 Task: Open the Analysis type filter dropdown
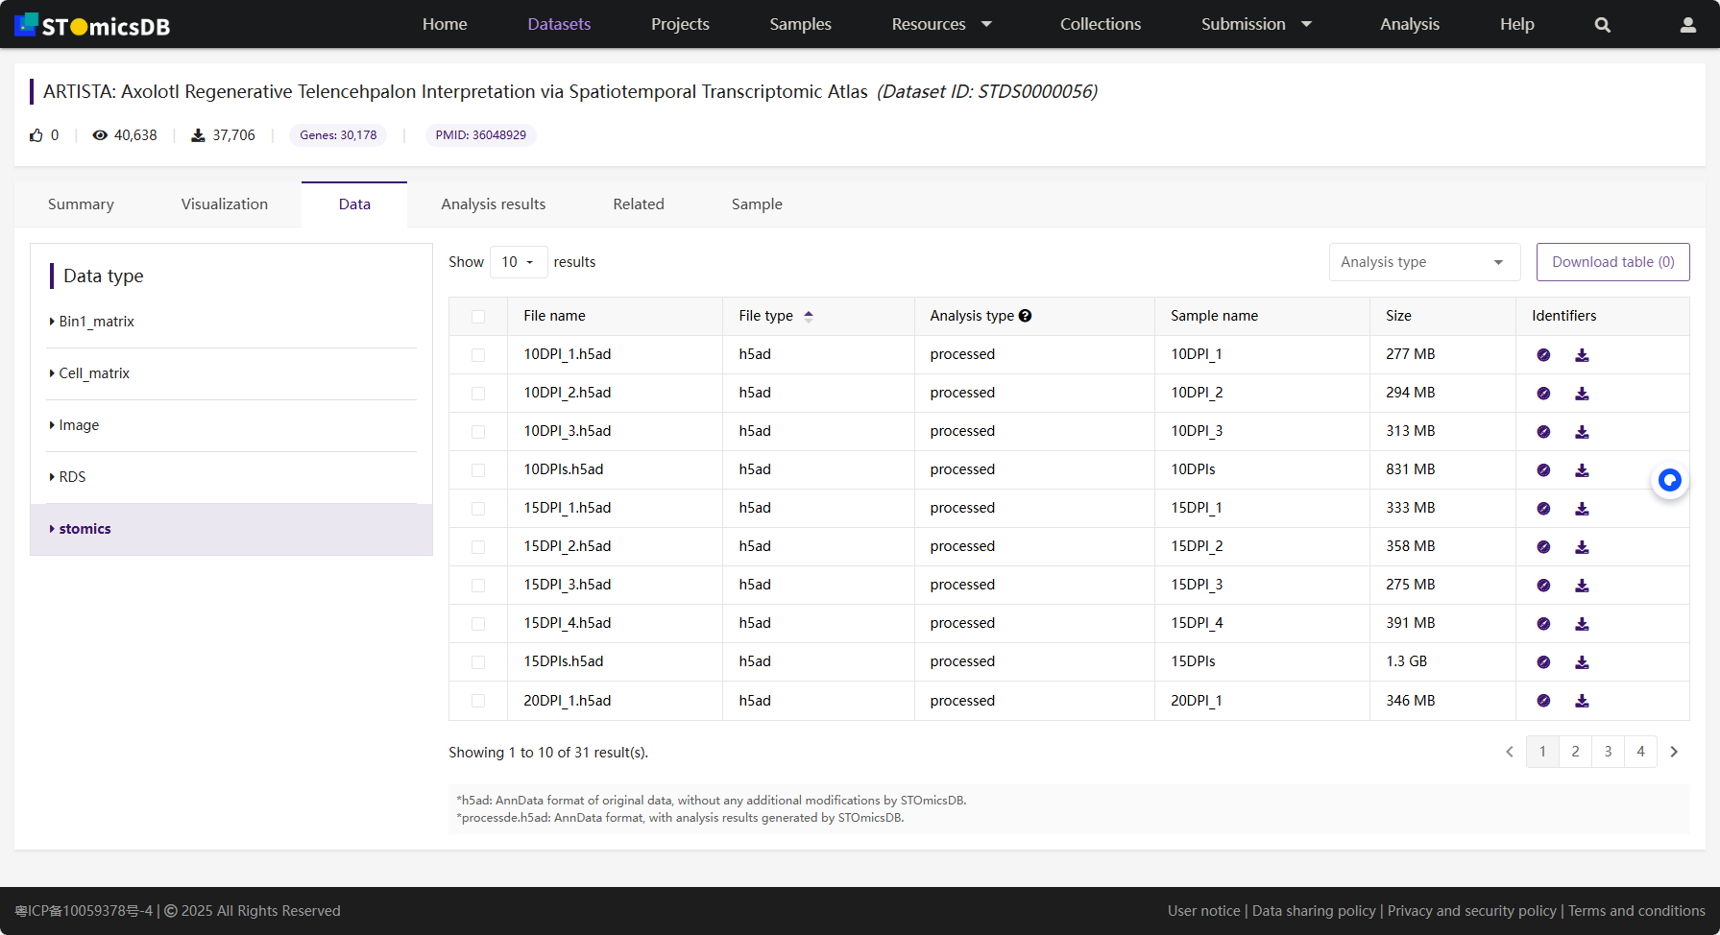1424,262
